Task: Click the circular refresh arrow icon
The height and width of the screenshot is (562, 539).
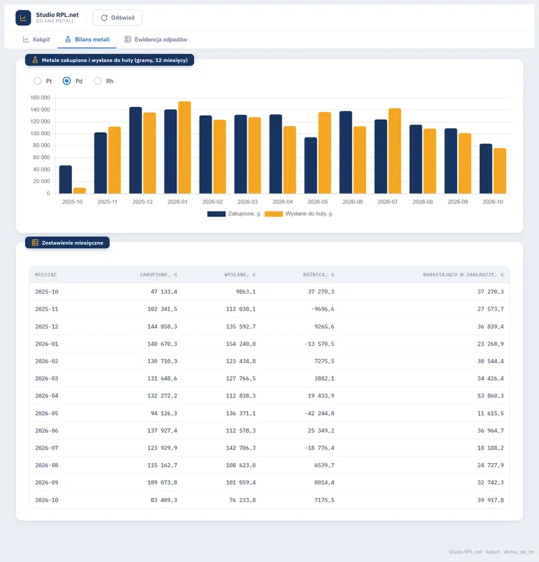Action: click(104, 18)
